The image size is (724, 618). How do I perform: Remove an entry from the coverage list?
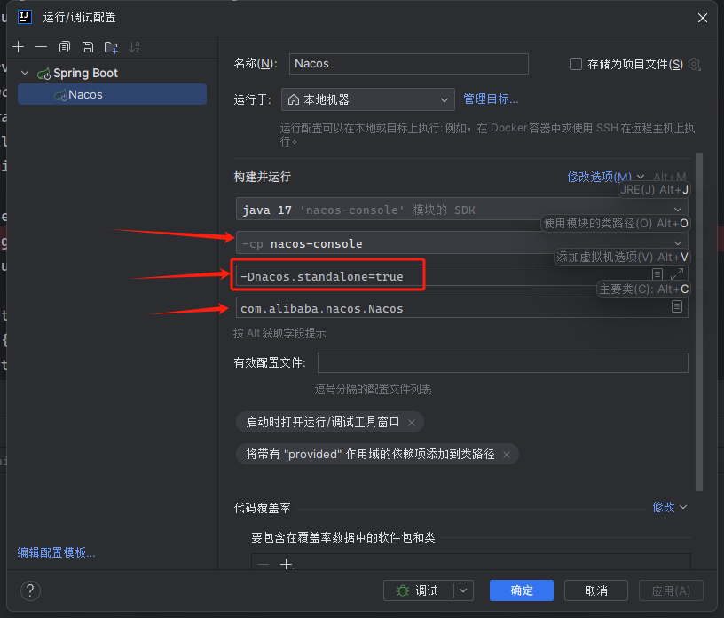pos(264,565)
